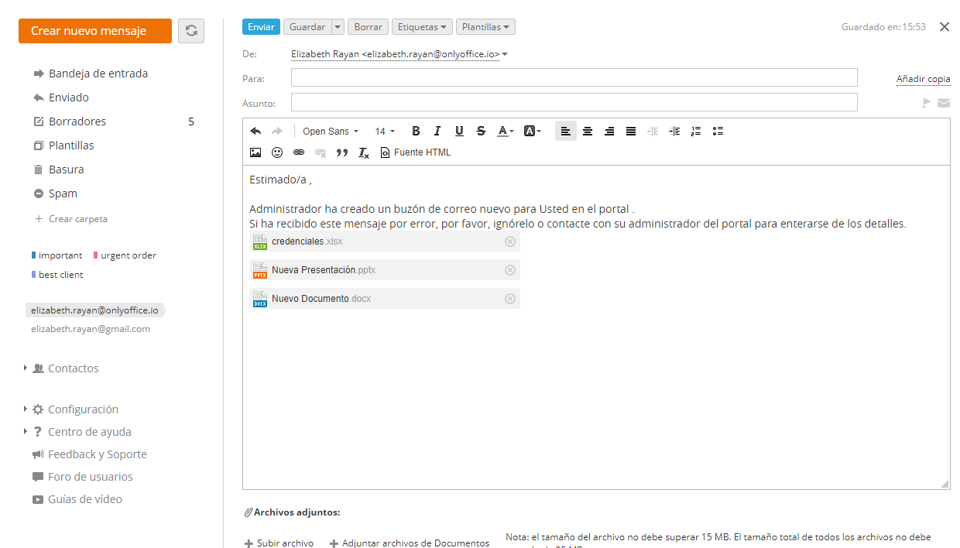Viewport: 960px width, 548px height.
Task: Insert a numbered list
Action: pos(696,132)
